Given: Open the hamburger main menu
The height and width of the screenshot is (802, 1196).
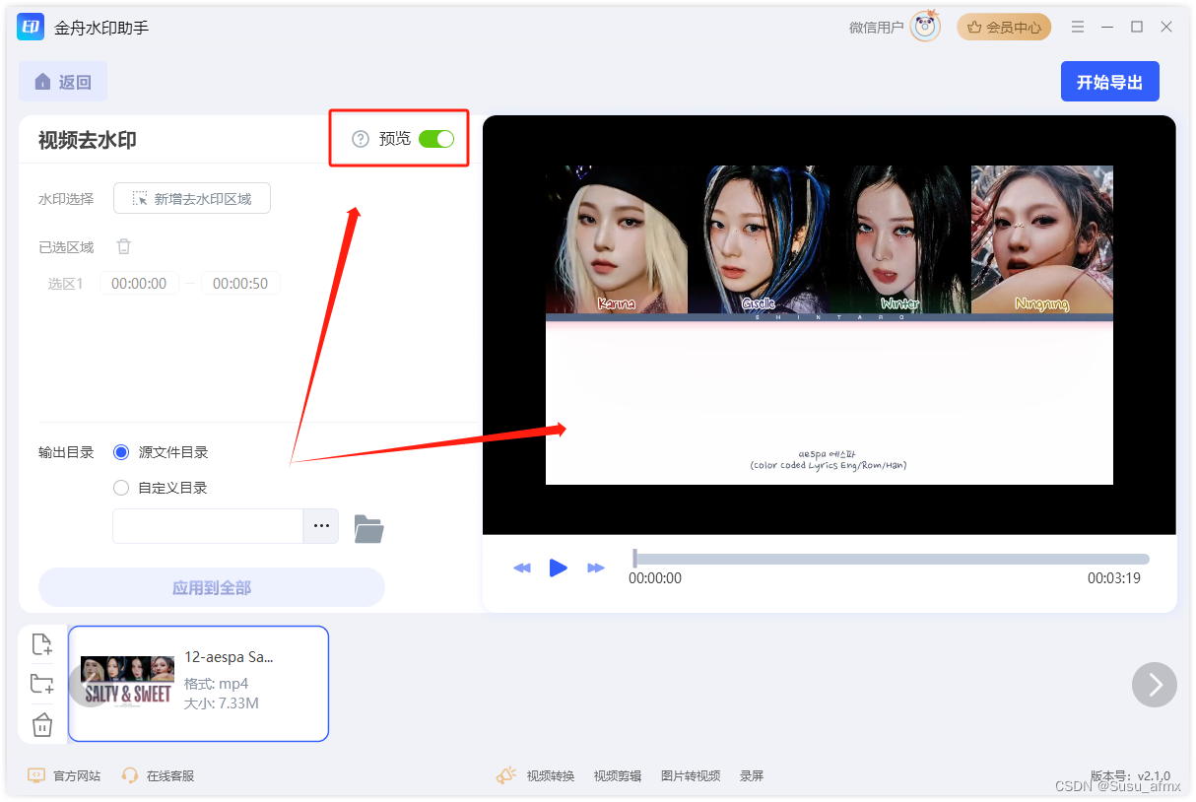Looking at the screenshot, I should (1078, 27).
